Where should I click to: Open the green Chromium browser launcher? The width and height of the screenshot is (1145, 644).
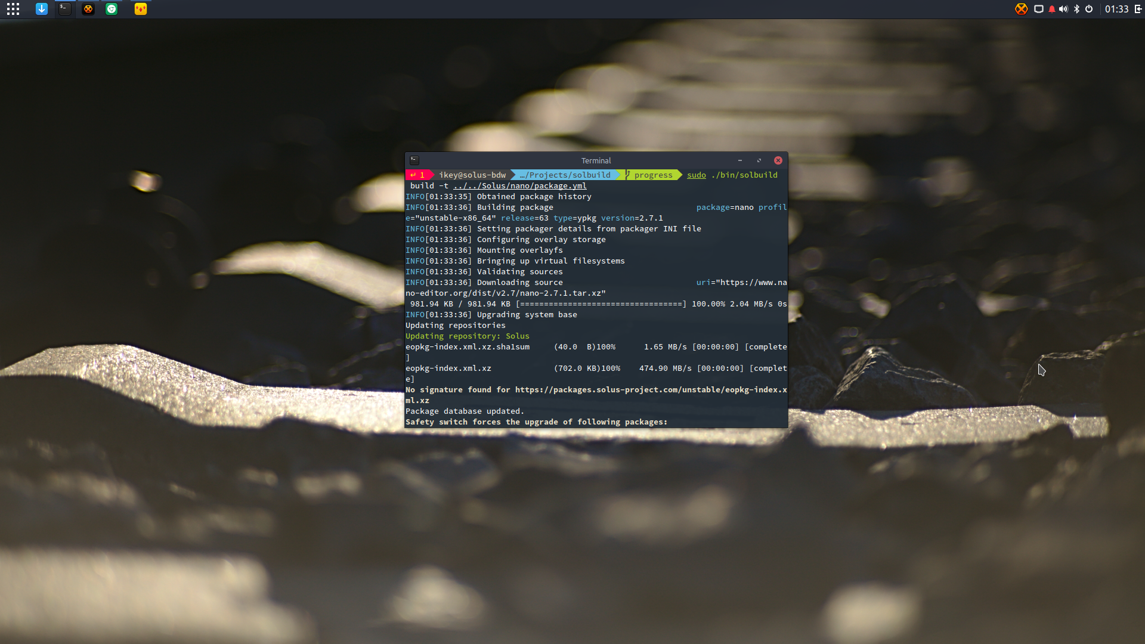[112, 9]
